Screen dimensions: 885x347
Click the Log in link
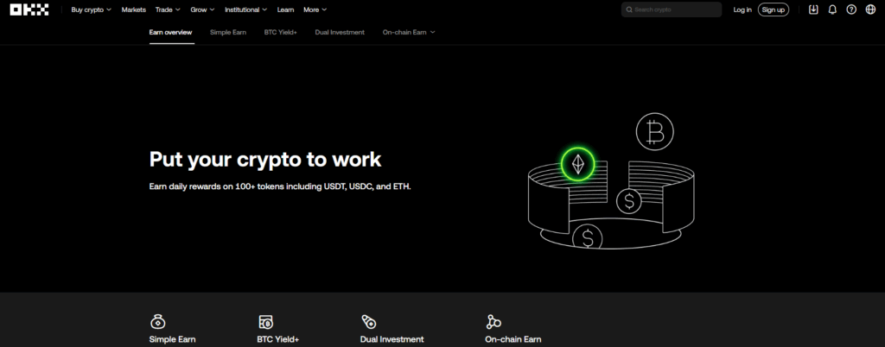(742, 9)
